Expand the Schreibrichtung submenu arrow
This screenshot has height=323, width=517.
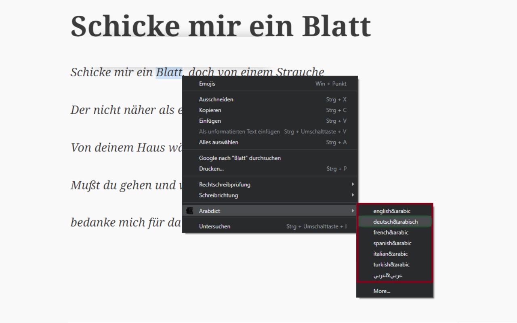click(353, 195)
